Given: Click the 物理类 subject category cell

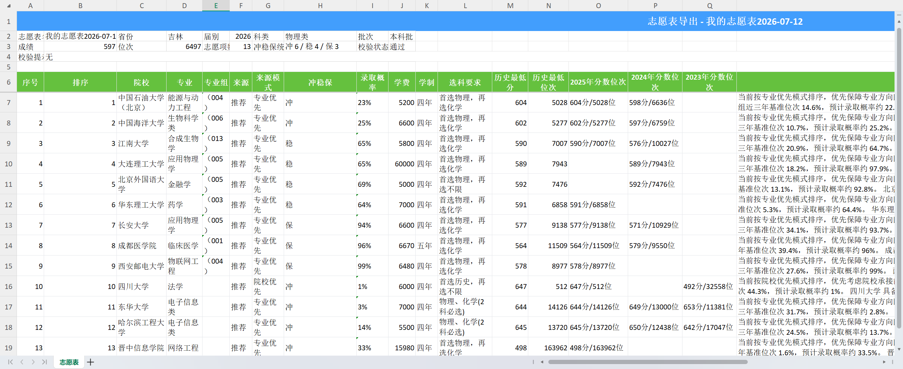Looking at the screenshot, I should pos(320,36).
